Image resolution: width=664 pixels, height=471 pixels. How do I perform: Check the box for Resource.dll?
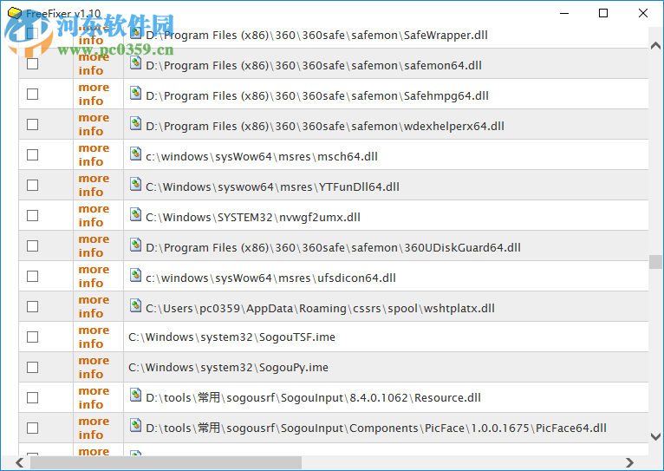33,398
